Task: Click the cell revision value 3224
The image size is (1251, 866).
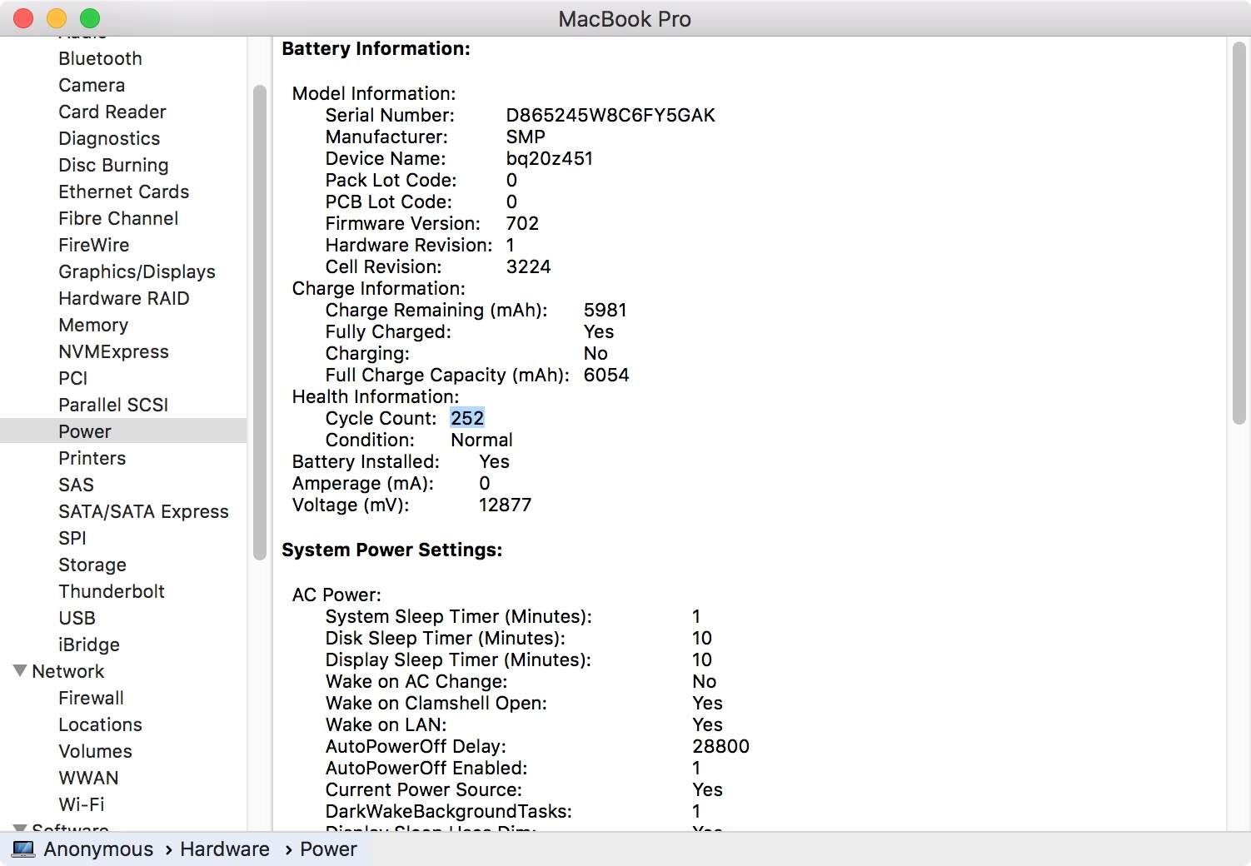Action: (528, 266)
